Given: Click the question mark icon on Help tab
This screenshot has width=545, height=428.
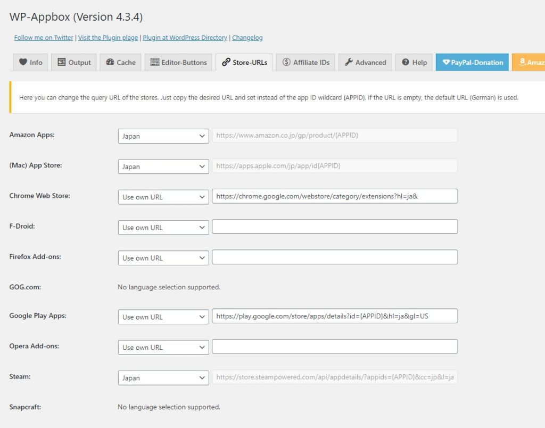Looking at the screenshot, I should pyautogui.click(x=405, y=62).
